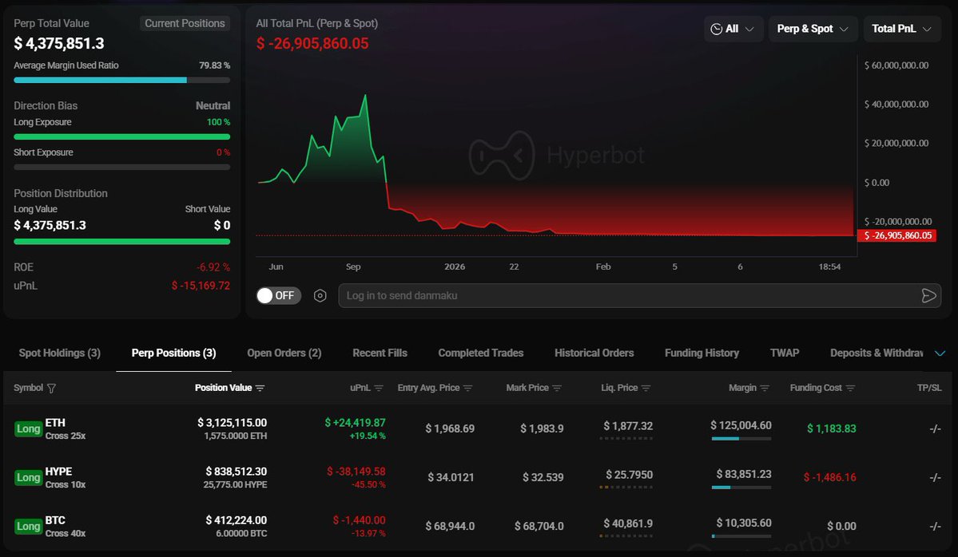Image resolution: width=958 pixels, height=557 pixels.
Task: Go to the Funding History tab
Action: (x=702, y=353)
